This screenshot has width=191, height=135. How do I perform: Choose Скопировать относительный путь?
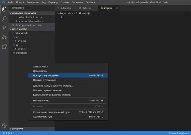click(68, 112)
